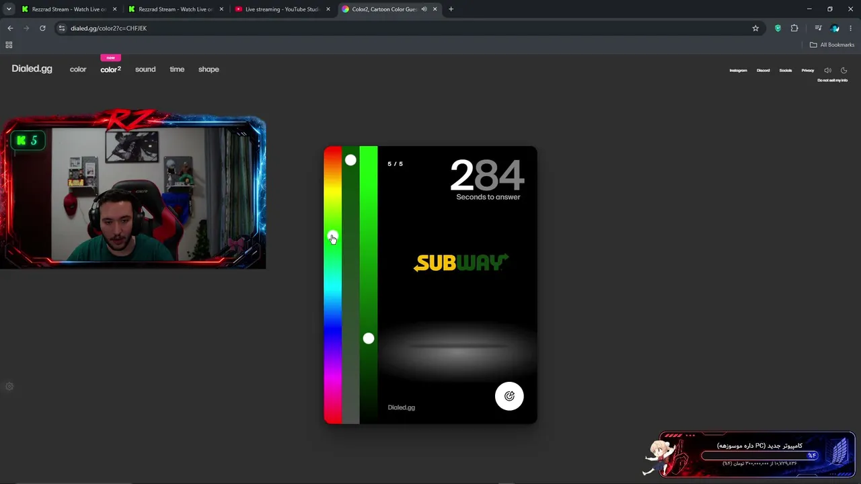Image resolution: width=861 pixels, height=484 pixels.
Task: Submit the color guess with the target button
Action: (509, 396)
